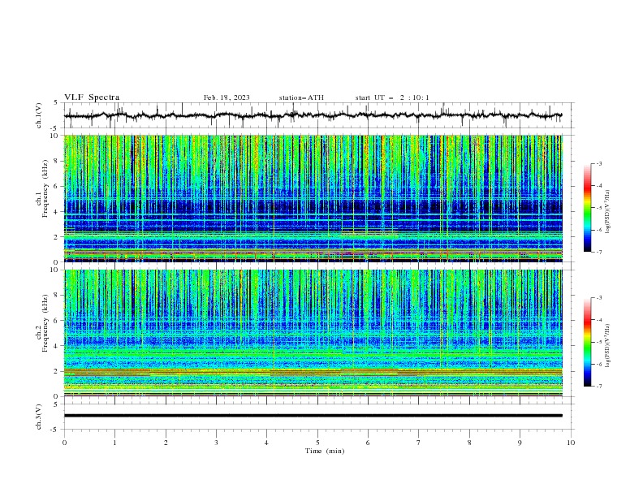Click the "Time (min)" axis label
Viewport: 643px width, 497px height.
pyautogui.click(x=325, y=451)
